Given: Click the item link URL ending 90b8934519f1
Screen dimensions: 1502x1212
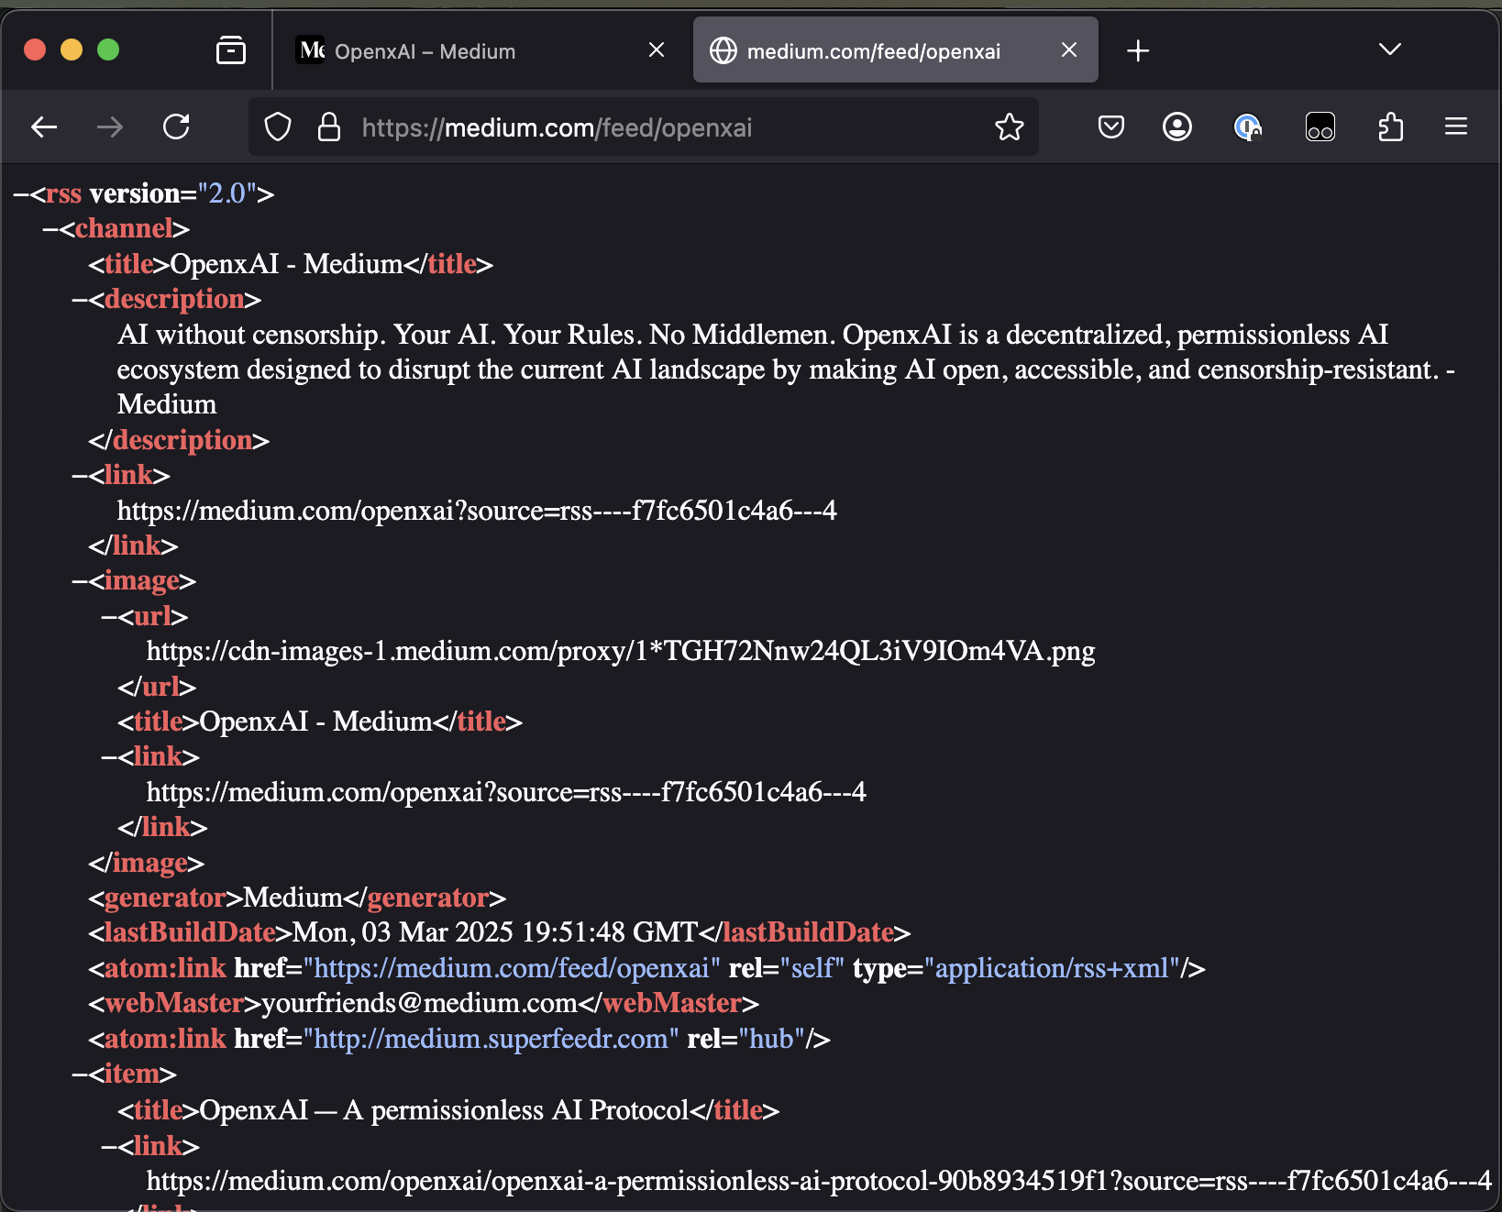Looking at the screenshot, I should click(819, 1181).
